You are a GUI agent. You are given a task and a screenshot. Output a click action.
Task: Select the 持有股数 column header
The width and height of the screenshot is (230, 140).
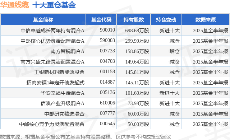click(133, 19)
